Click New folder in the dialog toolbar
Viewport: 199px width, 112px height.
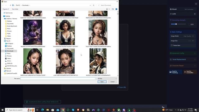point(15,9)
